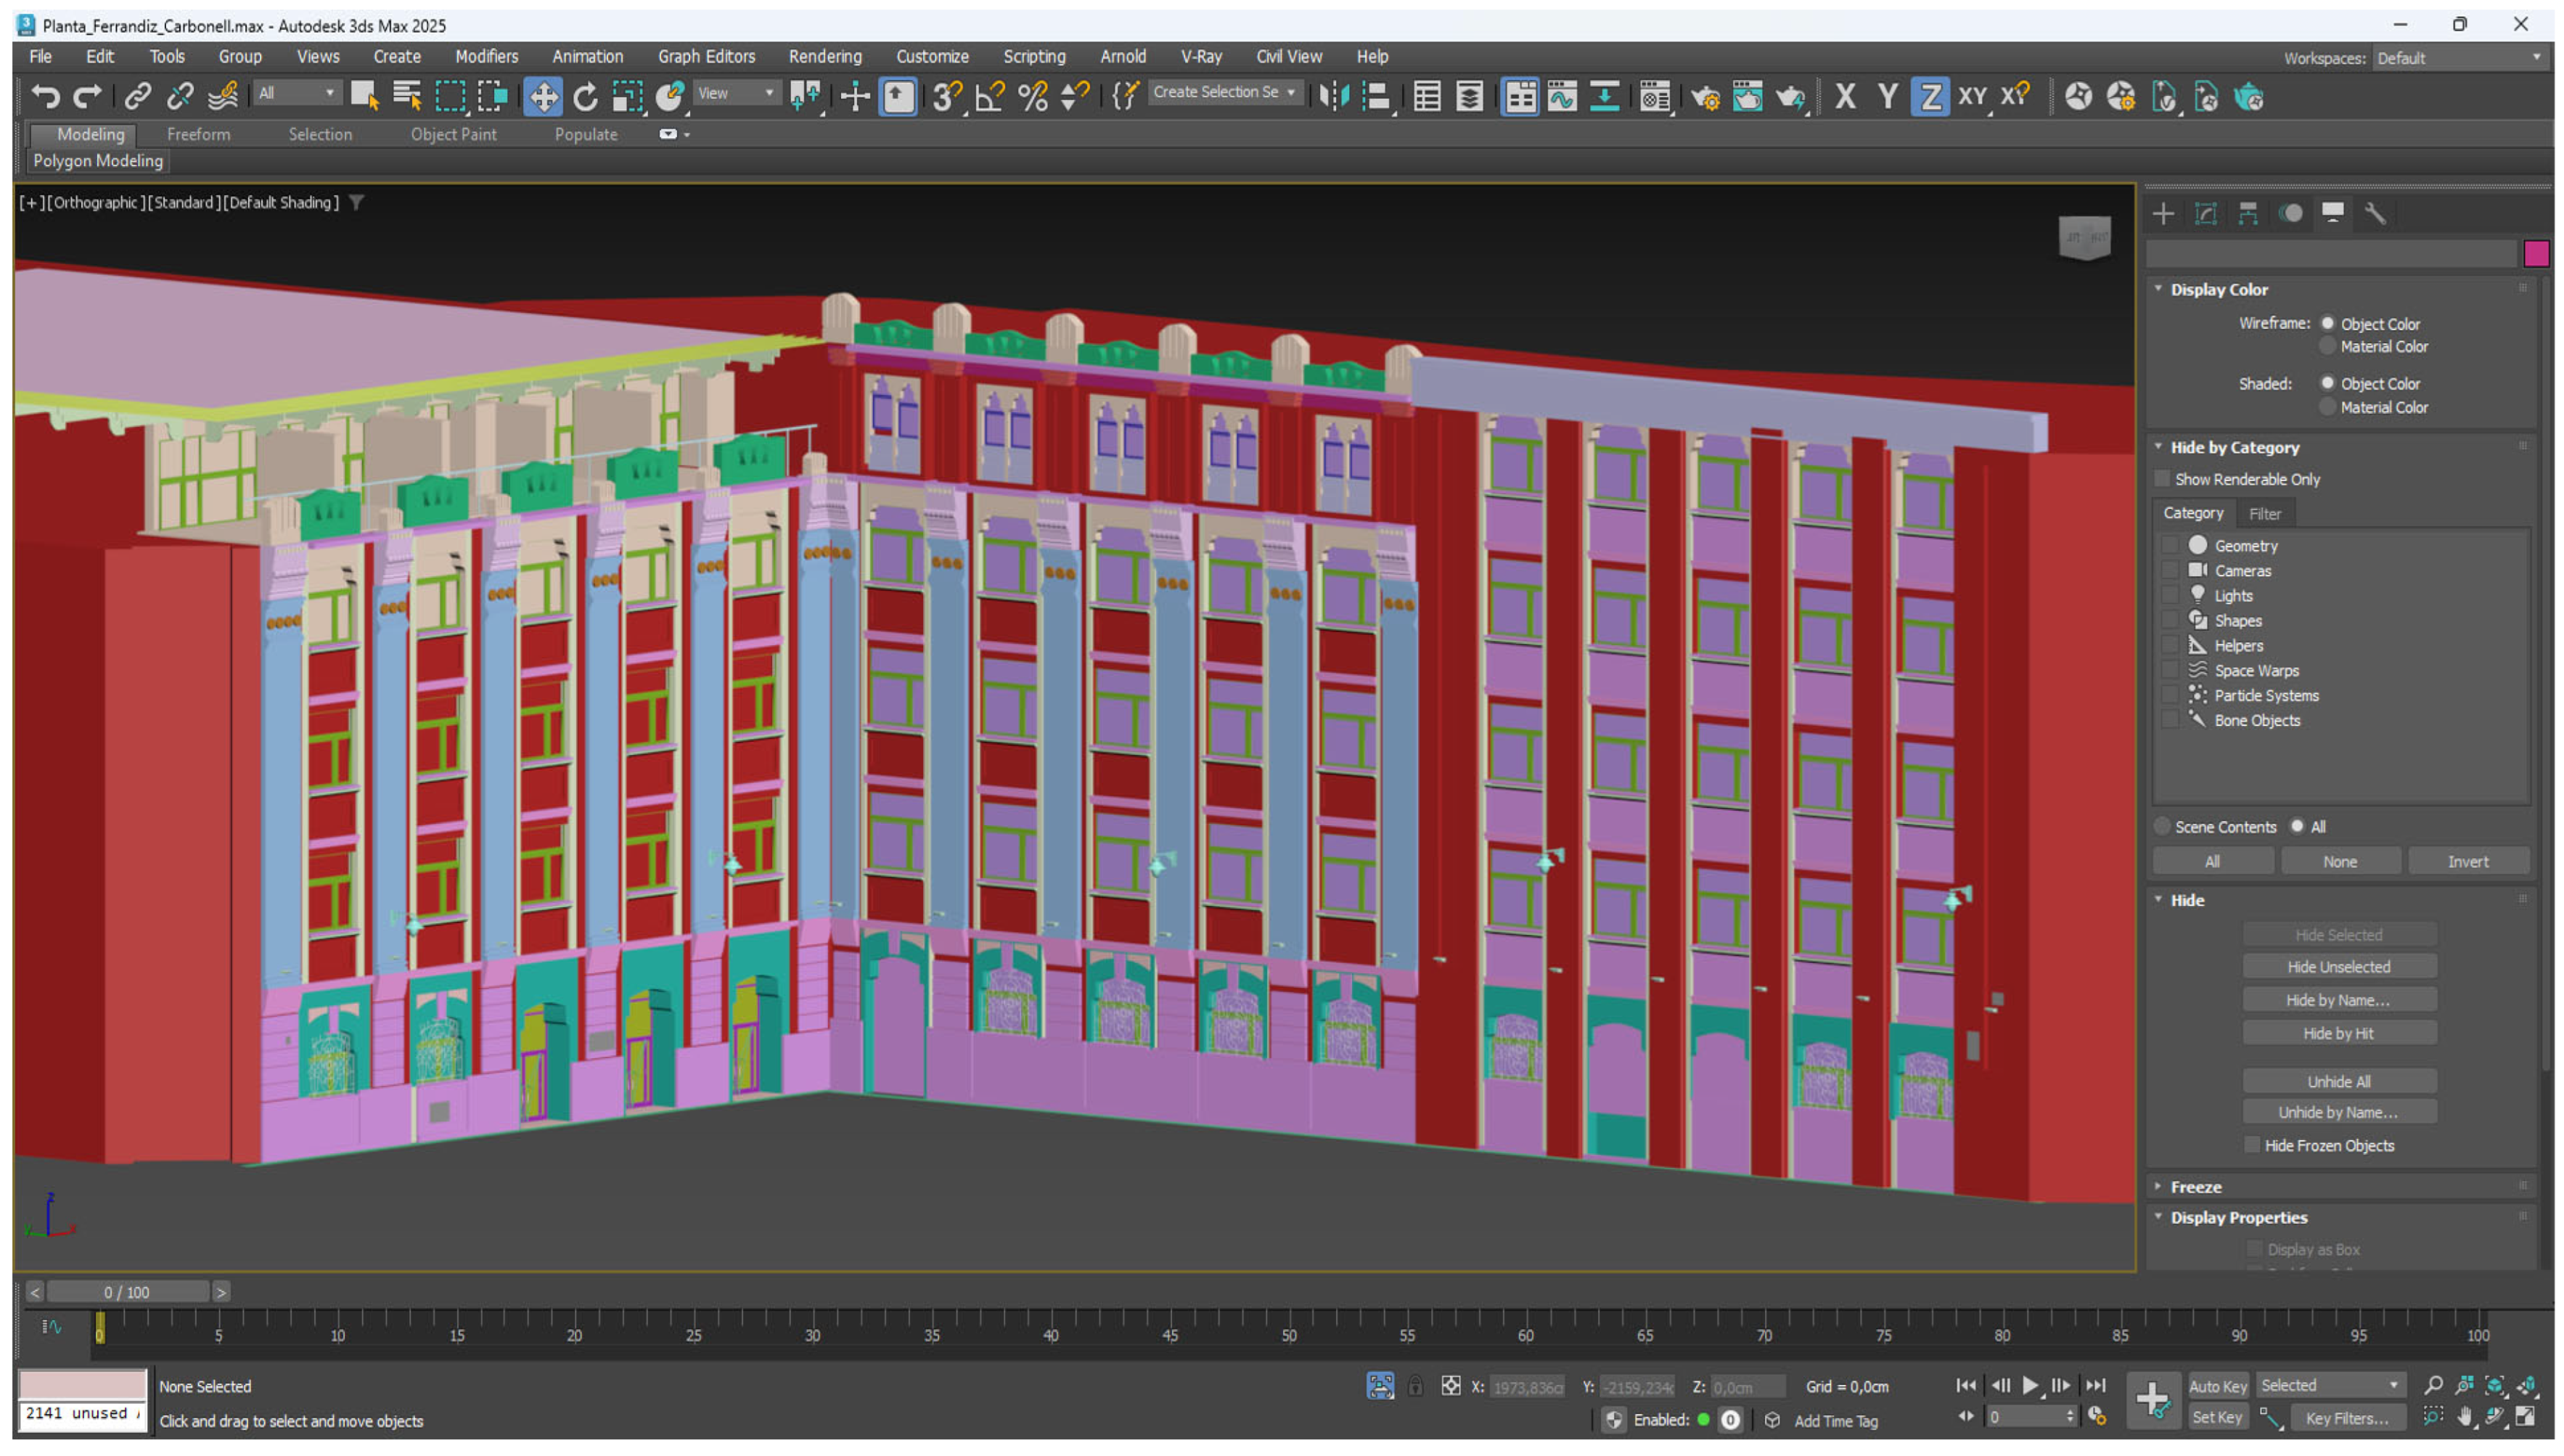Open the reference coordinate View dropdown

tap(737, 93)
